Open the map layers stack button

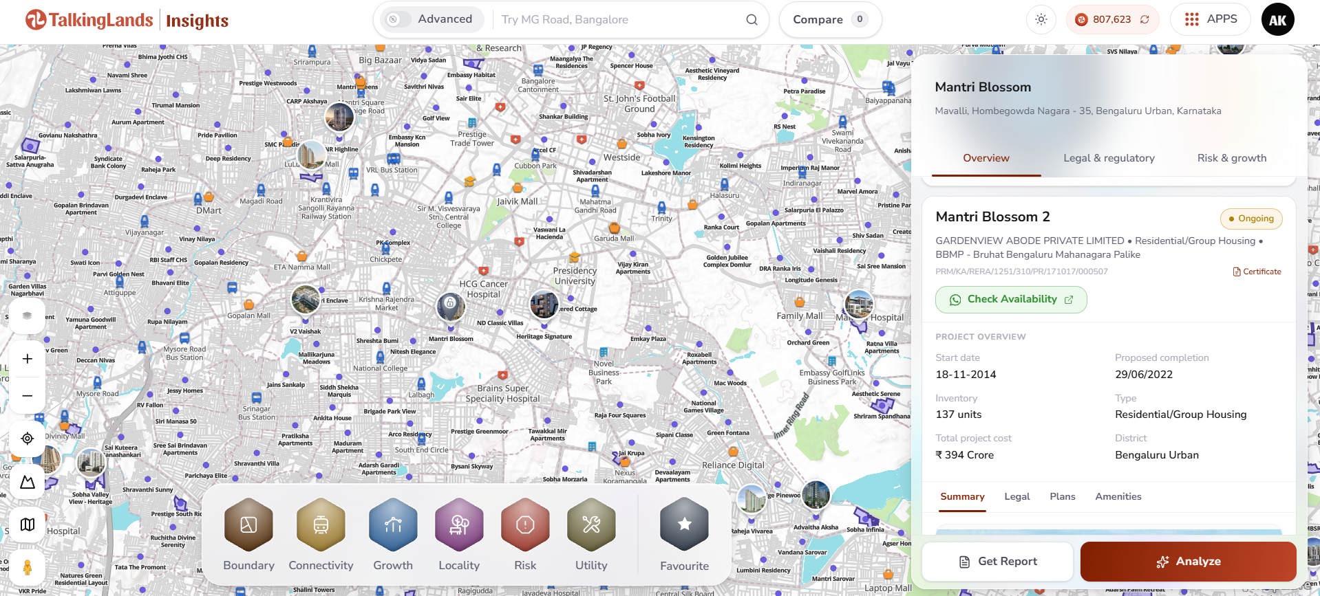tap(28, 316)
